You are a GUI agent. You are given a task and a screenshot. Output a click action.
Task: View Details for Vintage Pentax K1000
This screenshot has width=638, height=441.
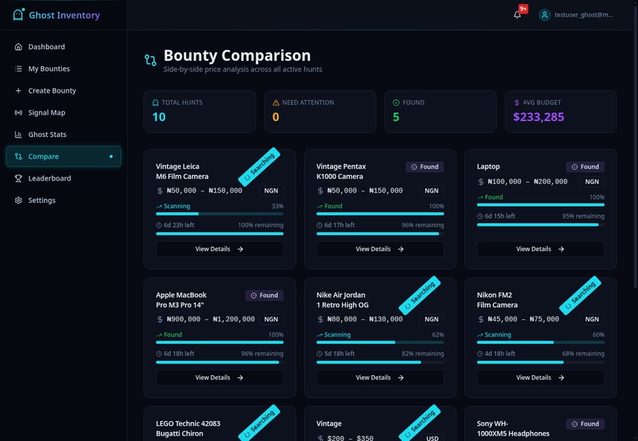coord(380,249)
